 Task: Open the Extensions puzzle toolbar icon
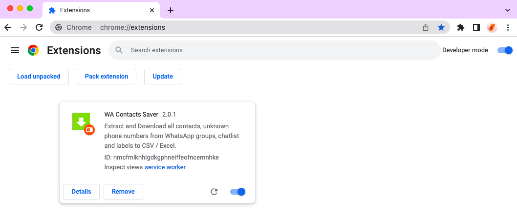tap(461, 27)
